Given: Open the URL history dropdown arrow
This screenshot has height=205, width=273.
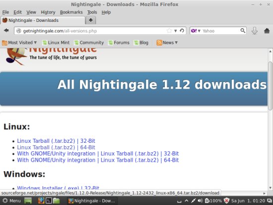Looking at the screenshot, I should (x=176, y=31).
